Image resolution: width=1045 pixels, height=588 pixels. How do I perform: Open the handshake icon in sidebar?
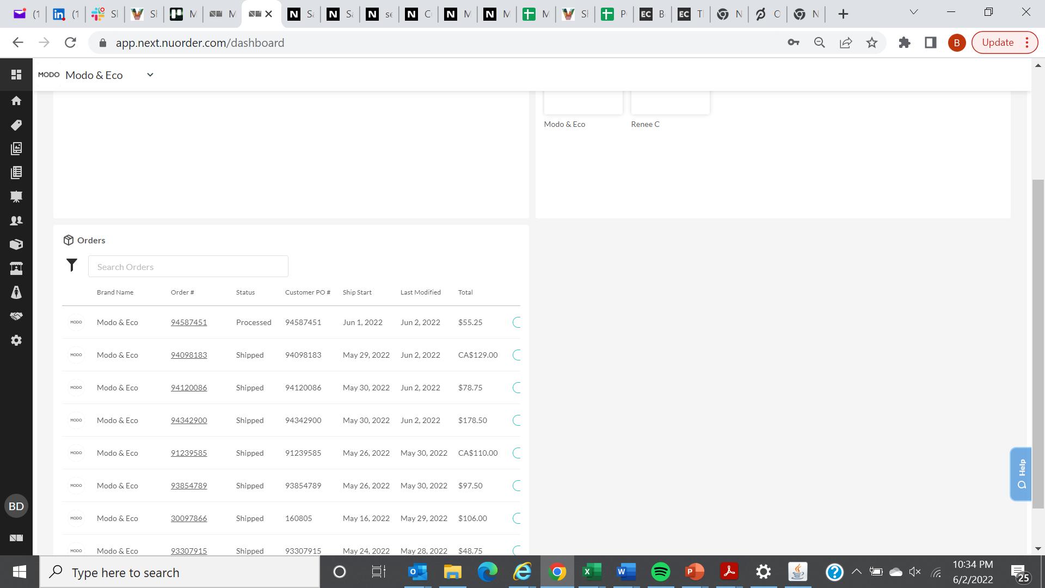click(x=16, y=316)
